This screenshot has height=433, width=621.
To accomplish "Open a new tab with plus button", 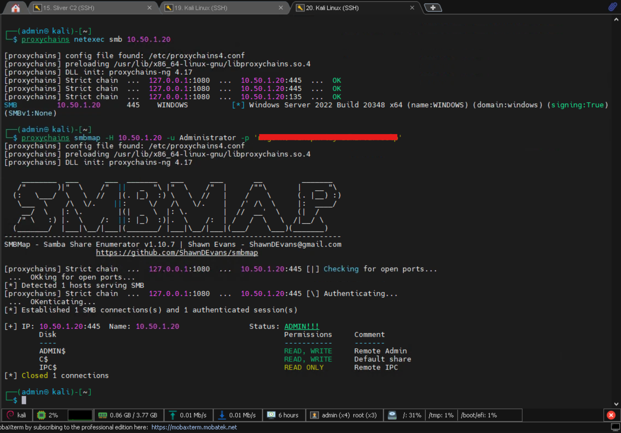I will coord(433,8).
